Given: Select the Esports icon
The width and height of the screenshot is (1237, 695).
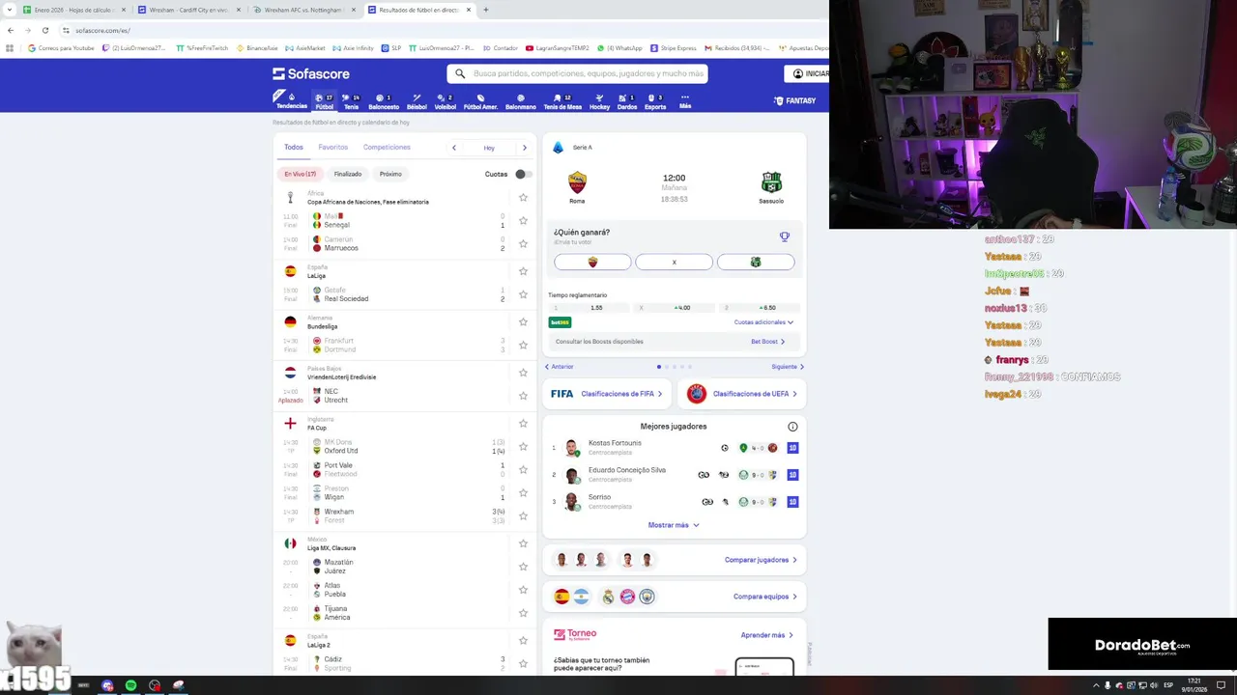Looking at the screenshot, I should [655, 100].
